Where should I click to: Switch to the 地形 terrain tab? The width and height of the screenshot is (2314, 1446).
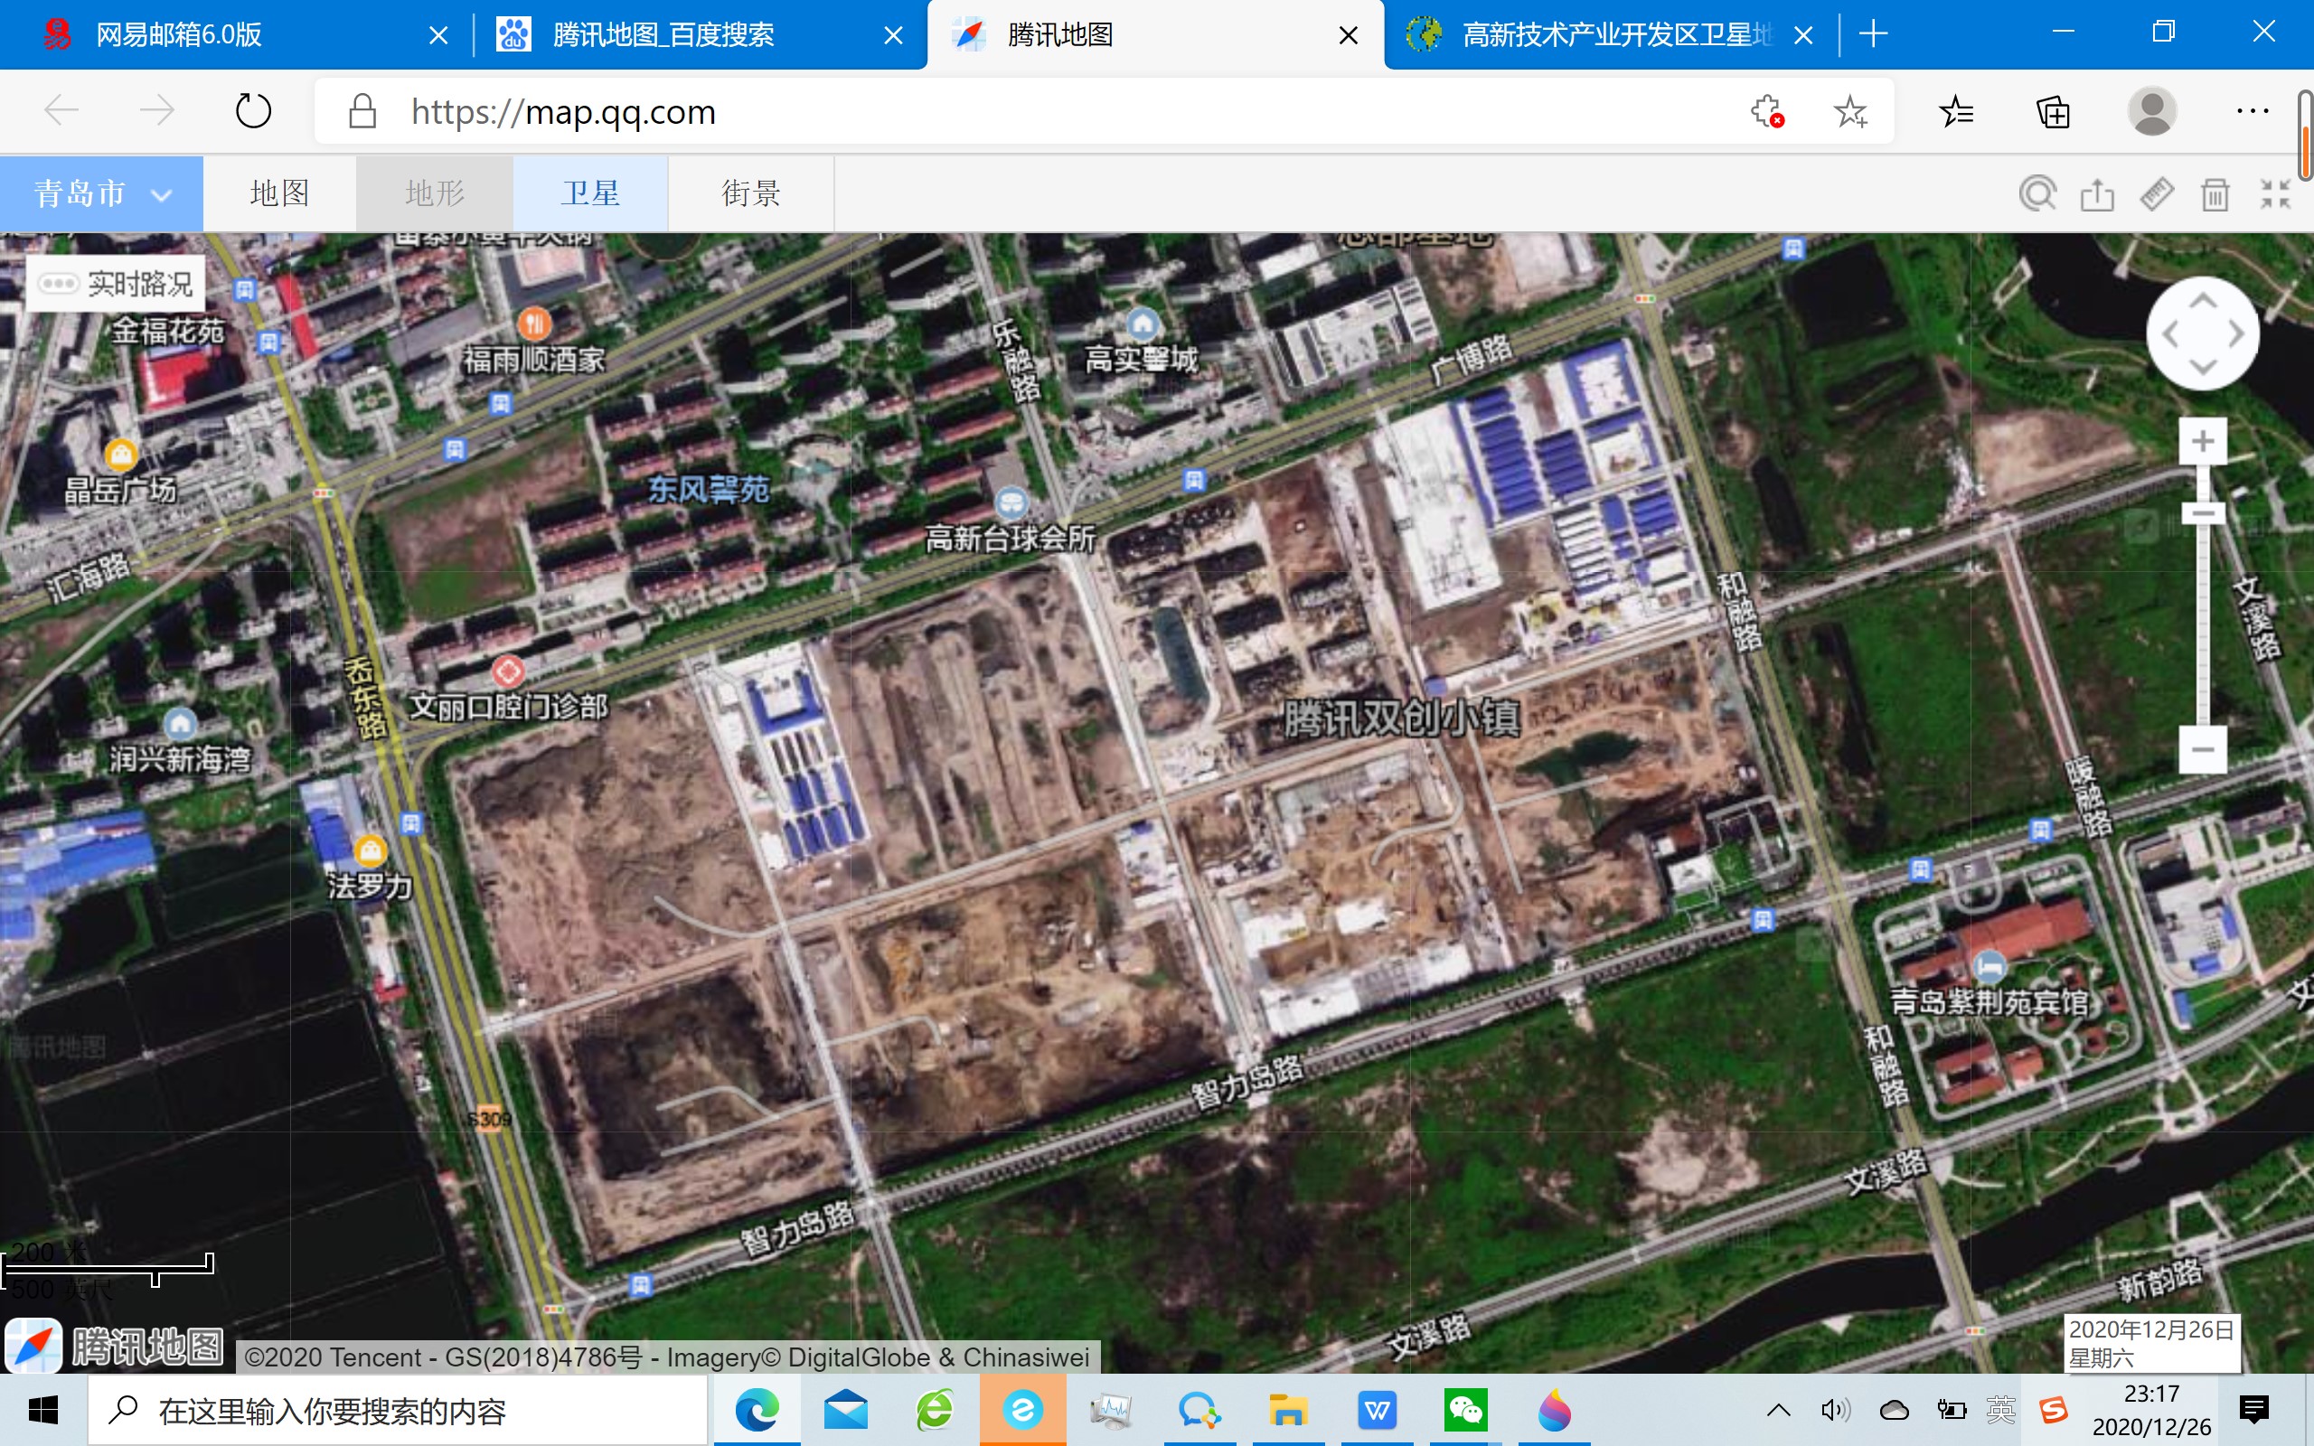[x=435, y=193]
